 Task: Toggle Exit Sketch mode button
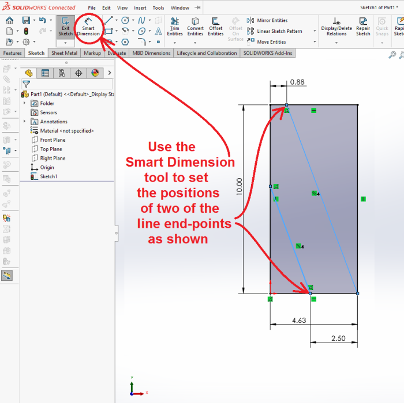click(65, 27)
